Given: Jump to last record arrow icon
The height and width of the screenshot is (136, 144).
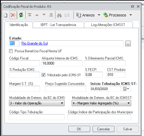Looking at the screenshot, I should click(x=51, y=15).
